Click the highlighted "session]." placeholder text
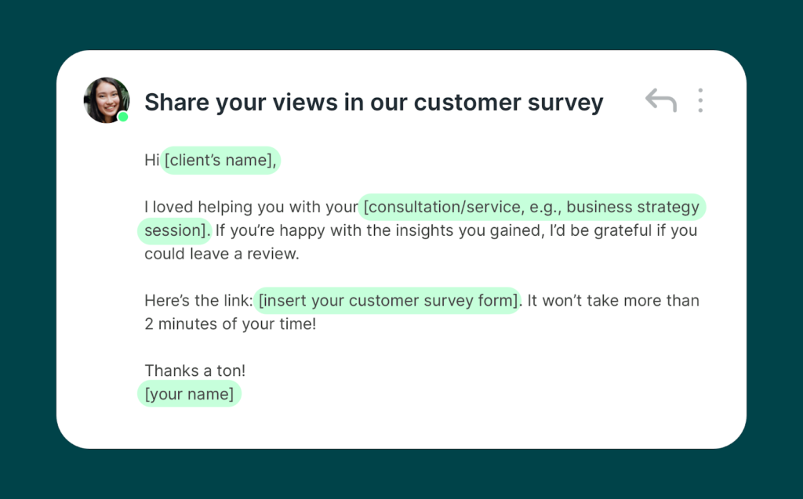This screenshot has height=499, width=803. (x=175, y=230)
